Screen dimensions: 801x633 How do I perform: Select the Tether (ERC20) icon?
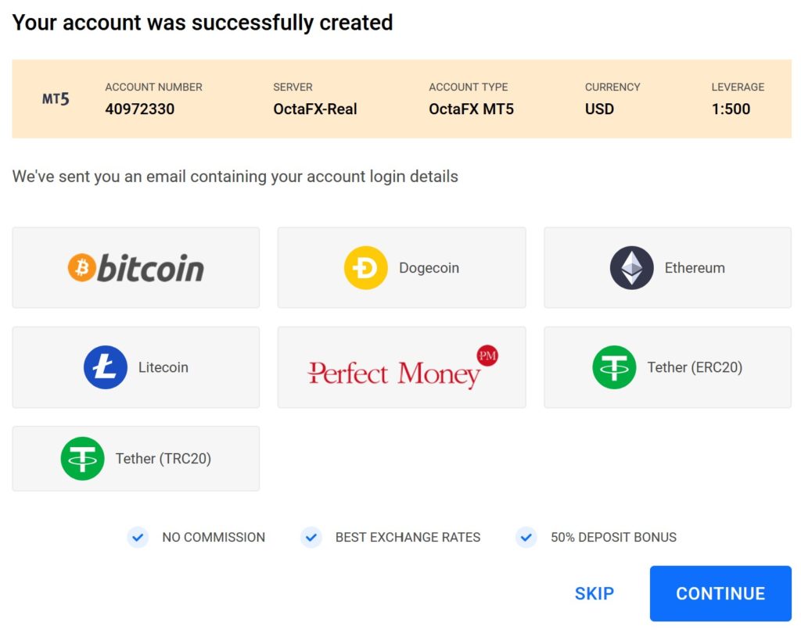[x=615, y=367]
